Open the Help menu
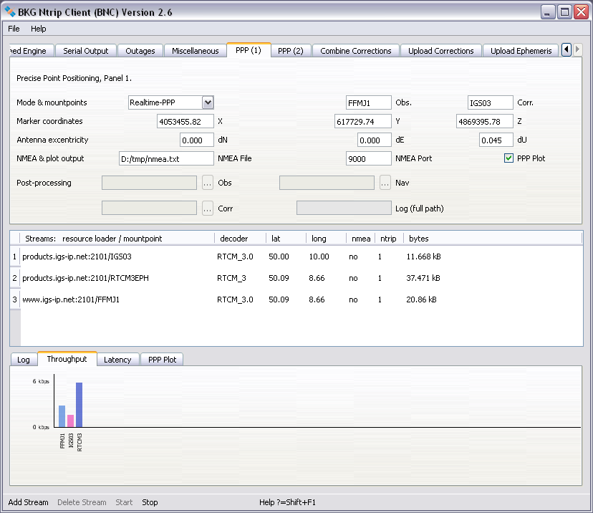This screenshot has height=513, width=593. (x=38, y=29)
